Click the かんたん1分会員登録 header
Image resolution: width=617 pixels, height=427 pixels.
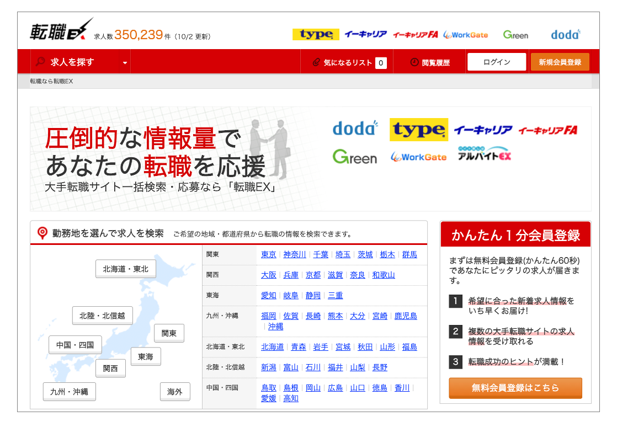(515, 234)
